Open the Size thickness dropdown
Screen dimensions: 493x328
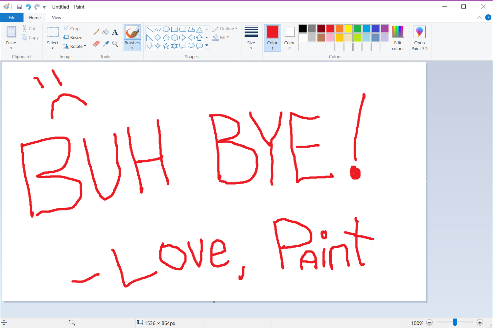251,38
